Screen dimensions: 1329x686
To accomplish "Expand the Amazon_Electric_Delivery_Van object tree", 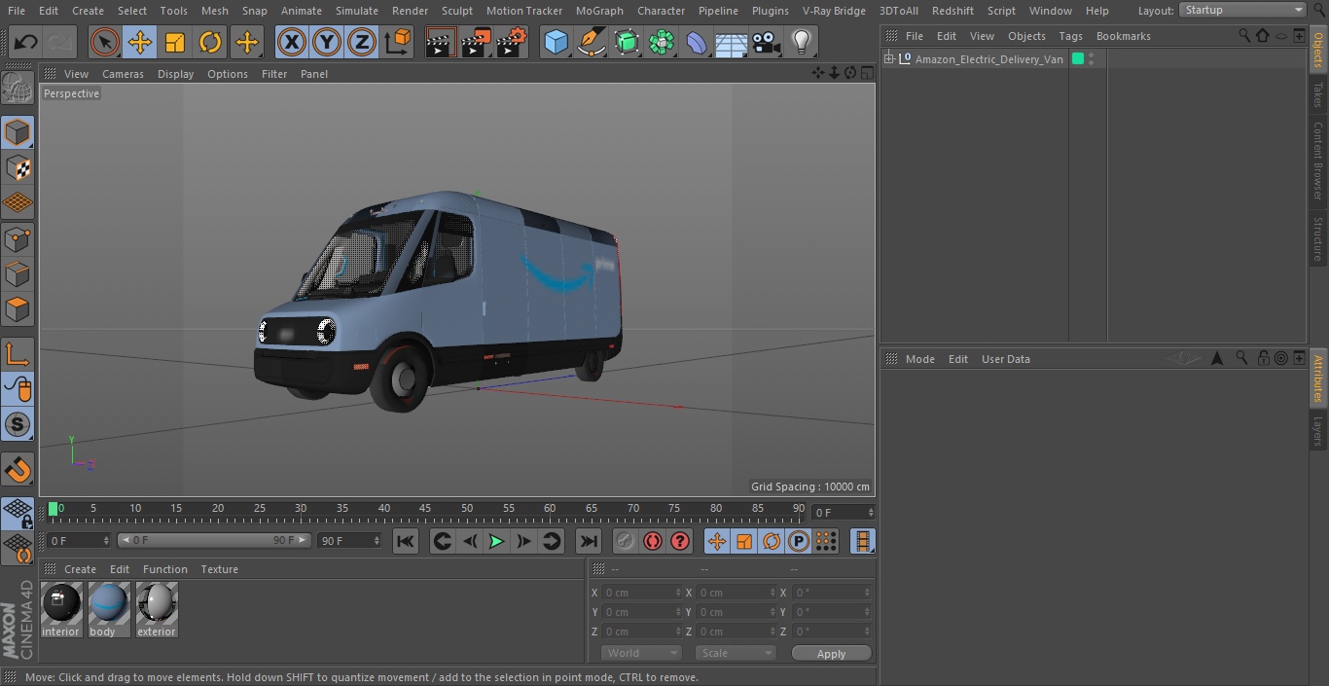I will [x=888, y=59].
